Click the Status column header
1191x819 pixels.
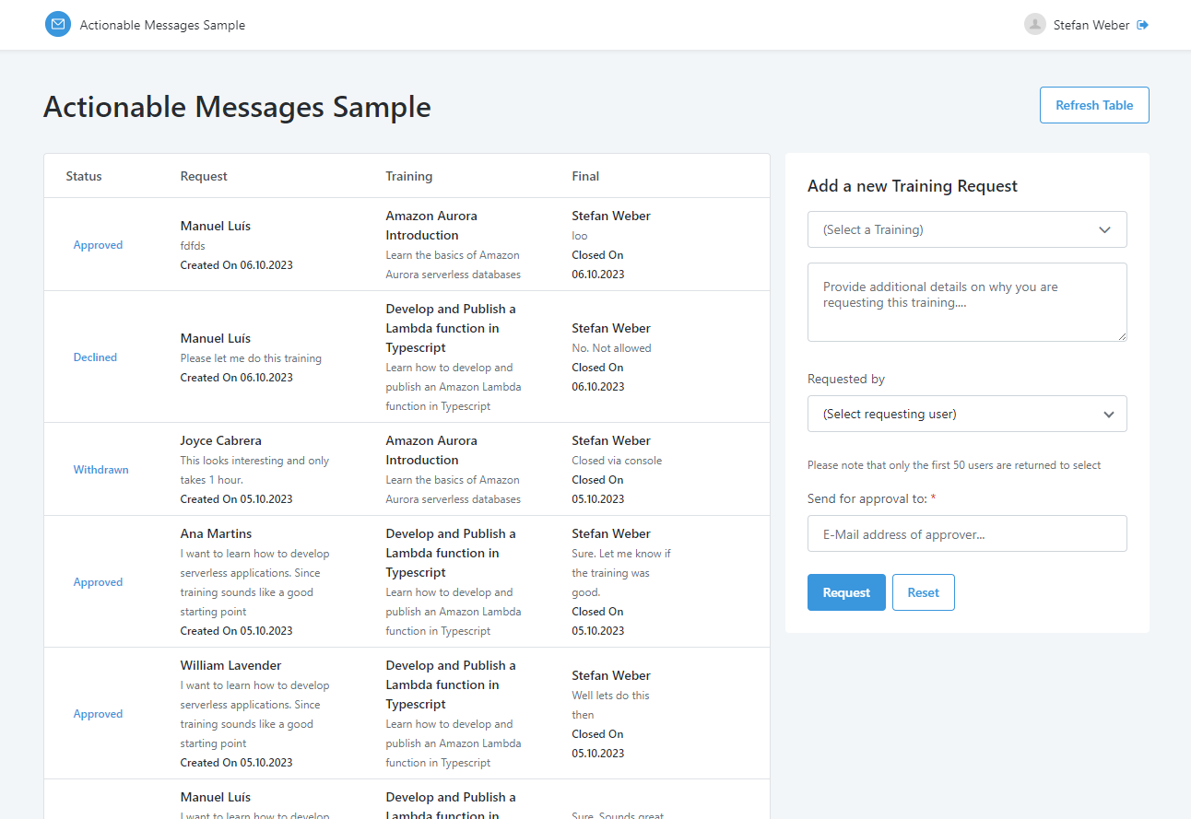(x=84, y=176)
